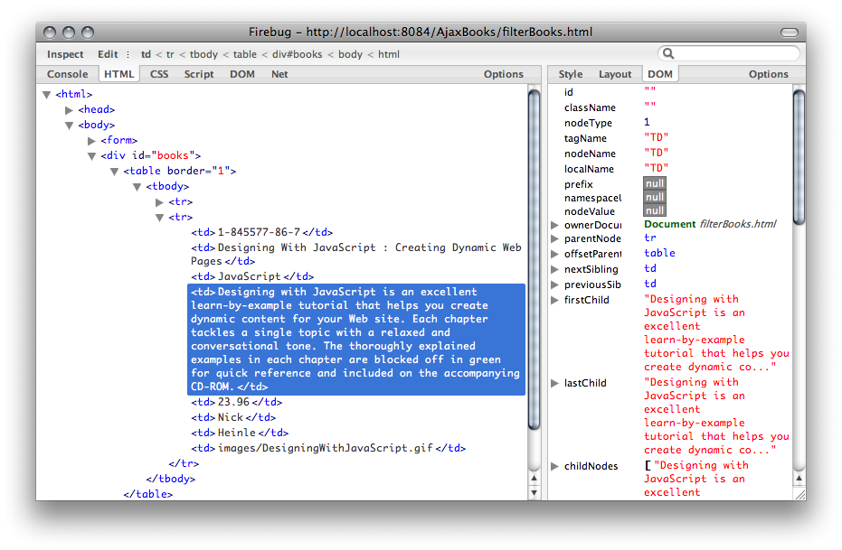Select the td containing Nick
The height and width of the screenshot is (550, 842).
click(x=233, y=417)
